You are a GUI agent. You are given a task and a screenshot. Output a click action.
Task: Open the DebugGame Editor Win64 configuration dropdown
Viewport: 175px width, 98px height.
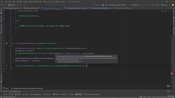[x=118, y=5]
